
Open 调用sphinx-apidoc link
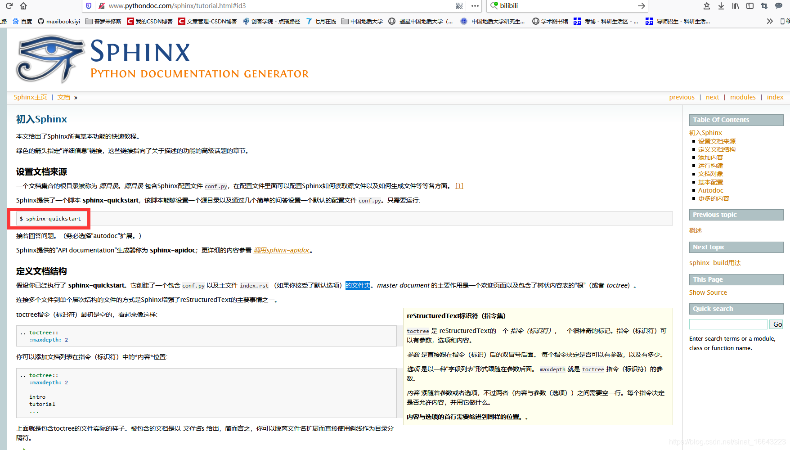click(282, 250)
